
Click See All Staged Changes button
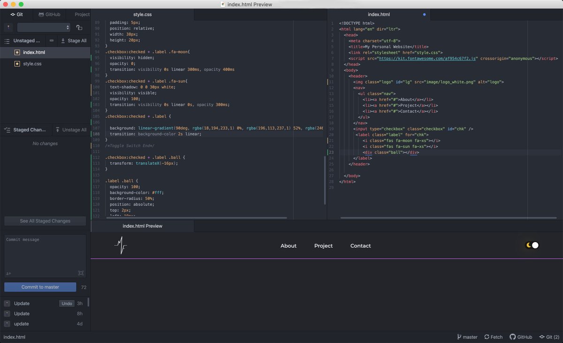tap(45, 221)
